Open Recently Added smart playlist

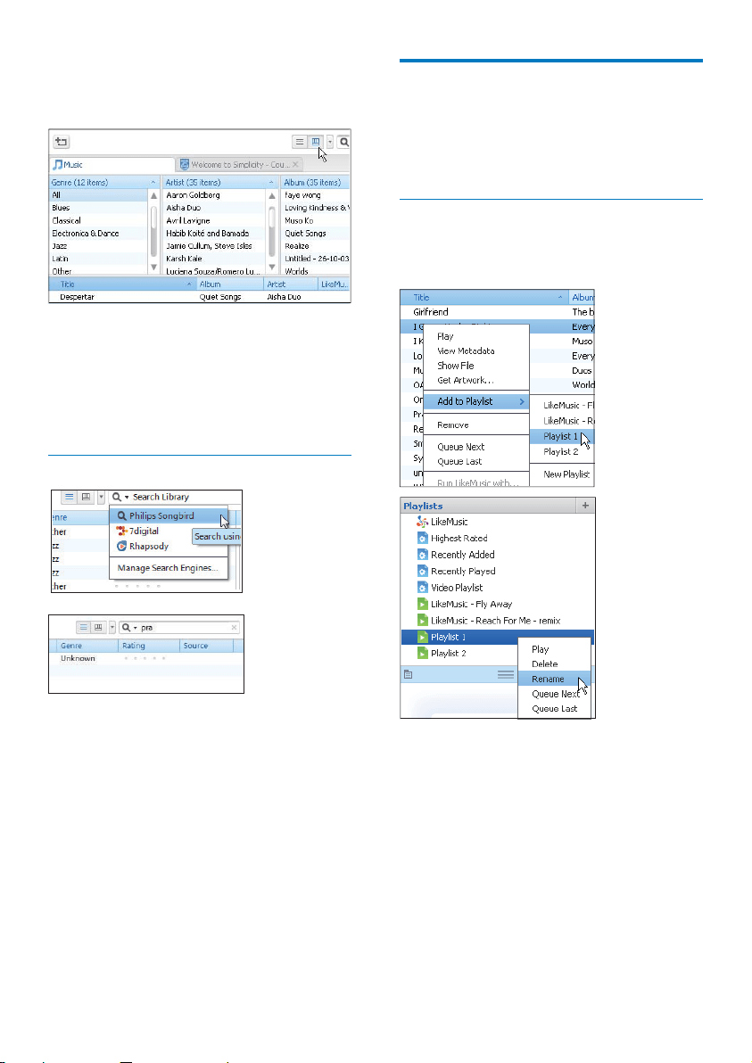click(456, 555)
